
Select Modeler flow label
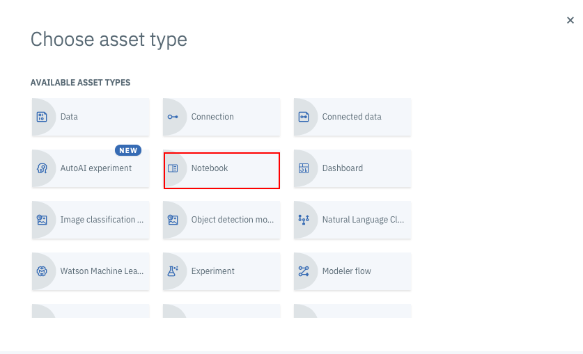(347, 271)
